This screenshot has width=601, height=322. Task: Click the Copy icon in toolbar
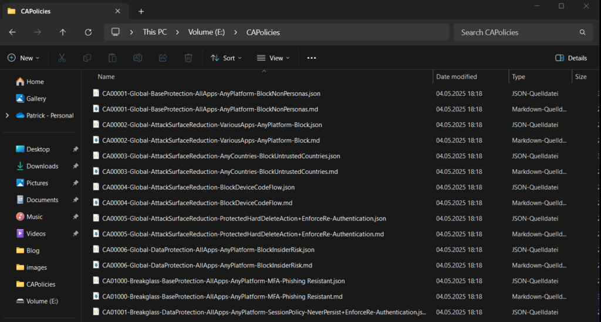[87, 58]
